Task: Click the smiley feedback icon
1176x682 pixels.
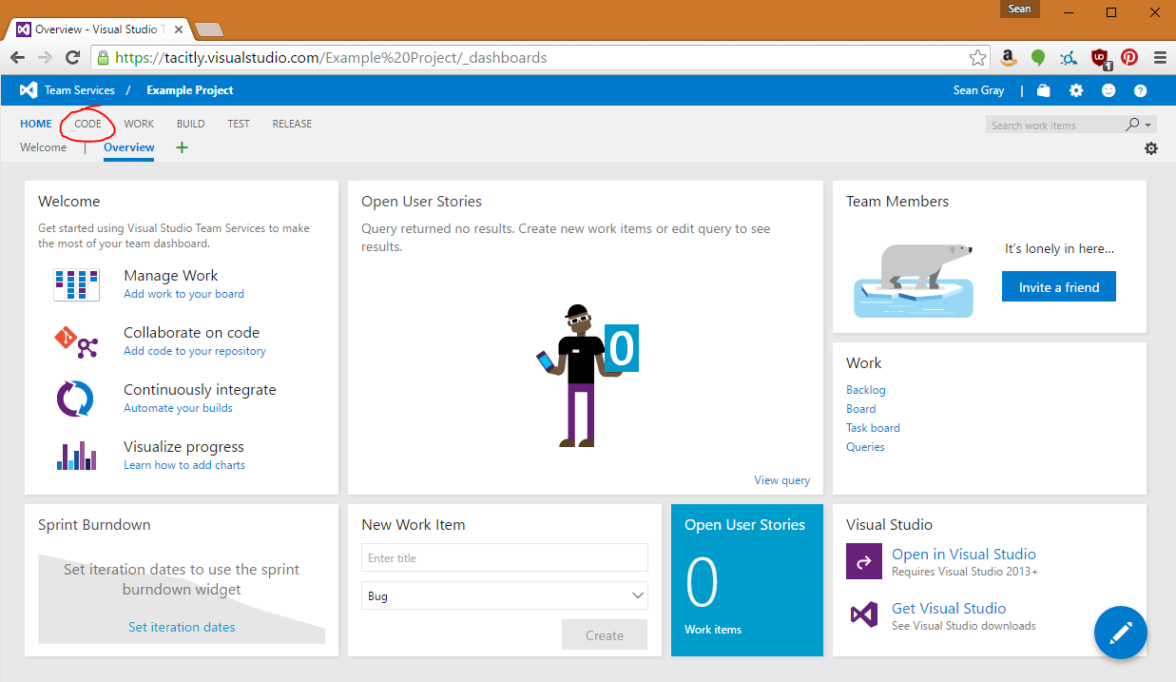Action: tap(1109, 90)
